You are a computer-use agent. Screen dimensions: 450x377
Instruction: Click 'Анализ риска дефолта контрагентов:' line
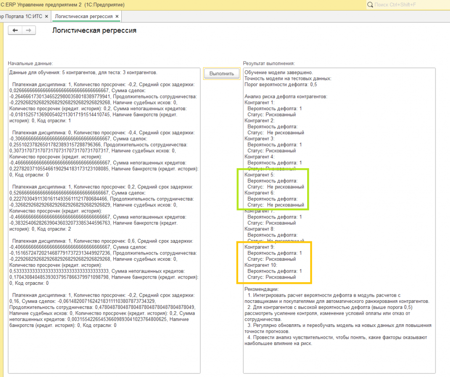click(x=286, y=97)
